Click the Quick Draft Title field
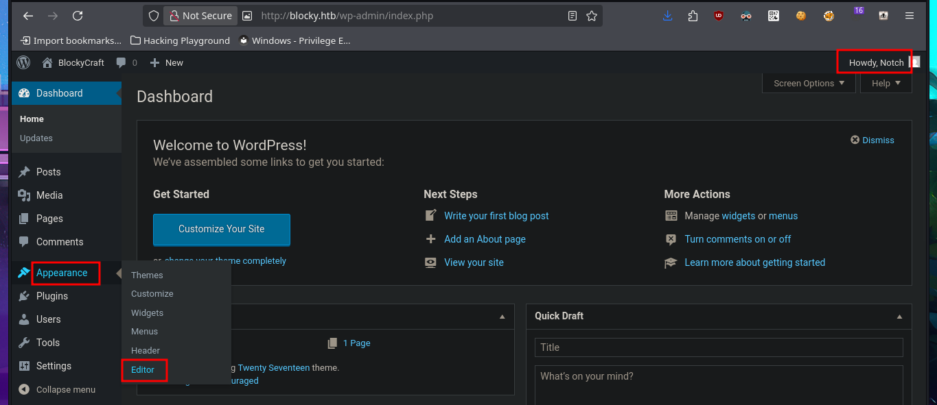 [718, 347]
